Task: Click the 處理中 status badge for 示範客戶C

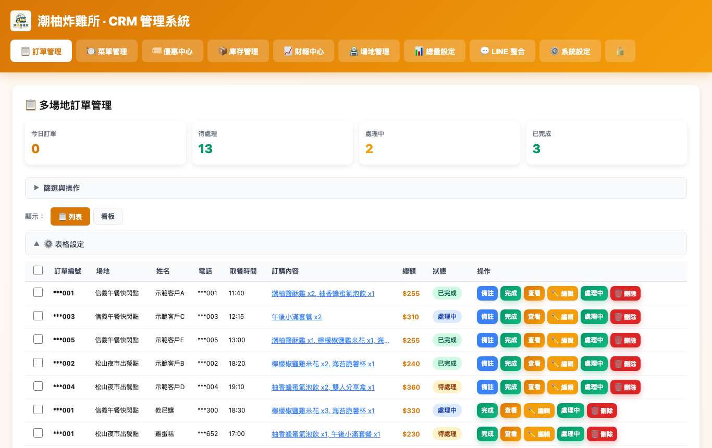Action: [x=447, y=317]
